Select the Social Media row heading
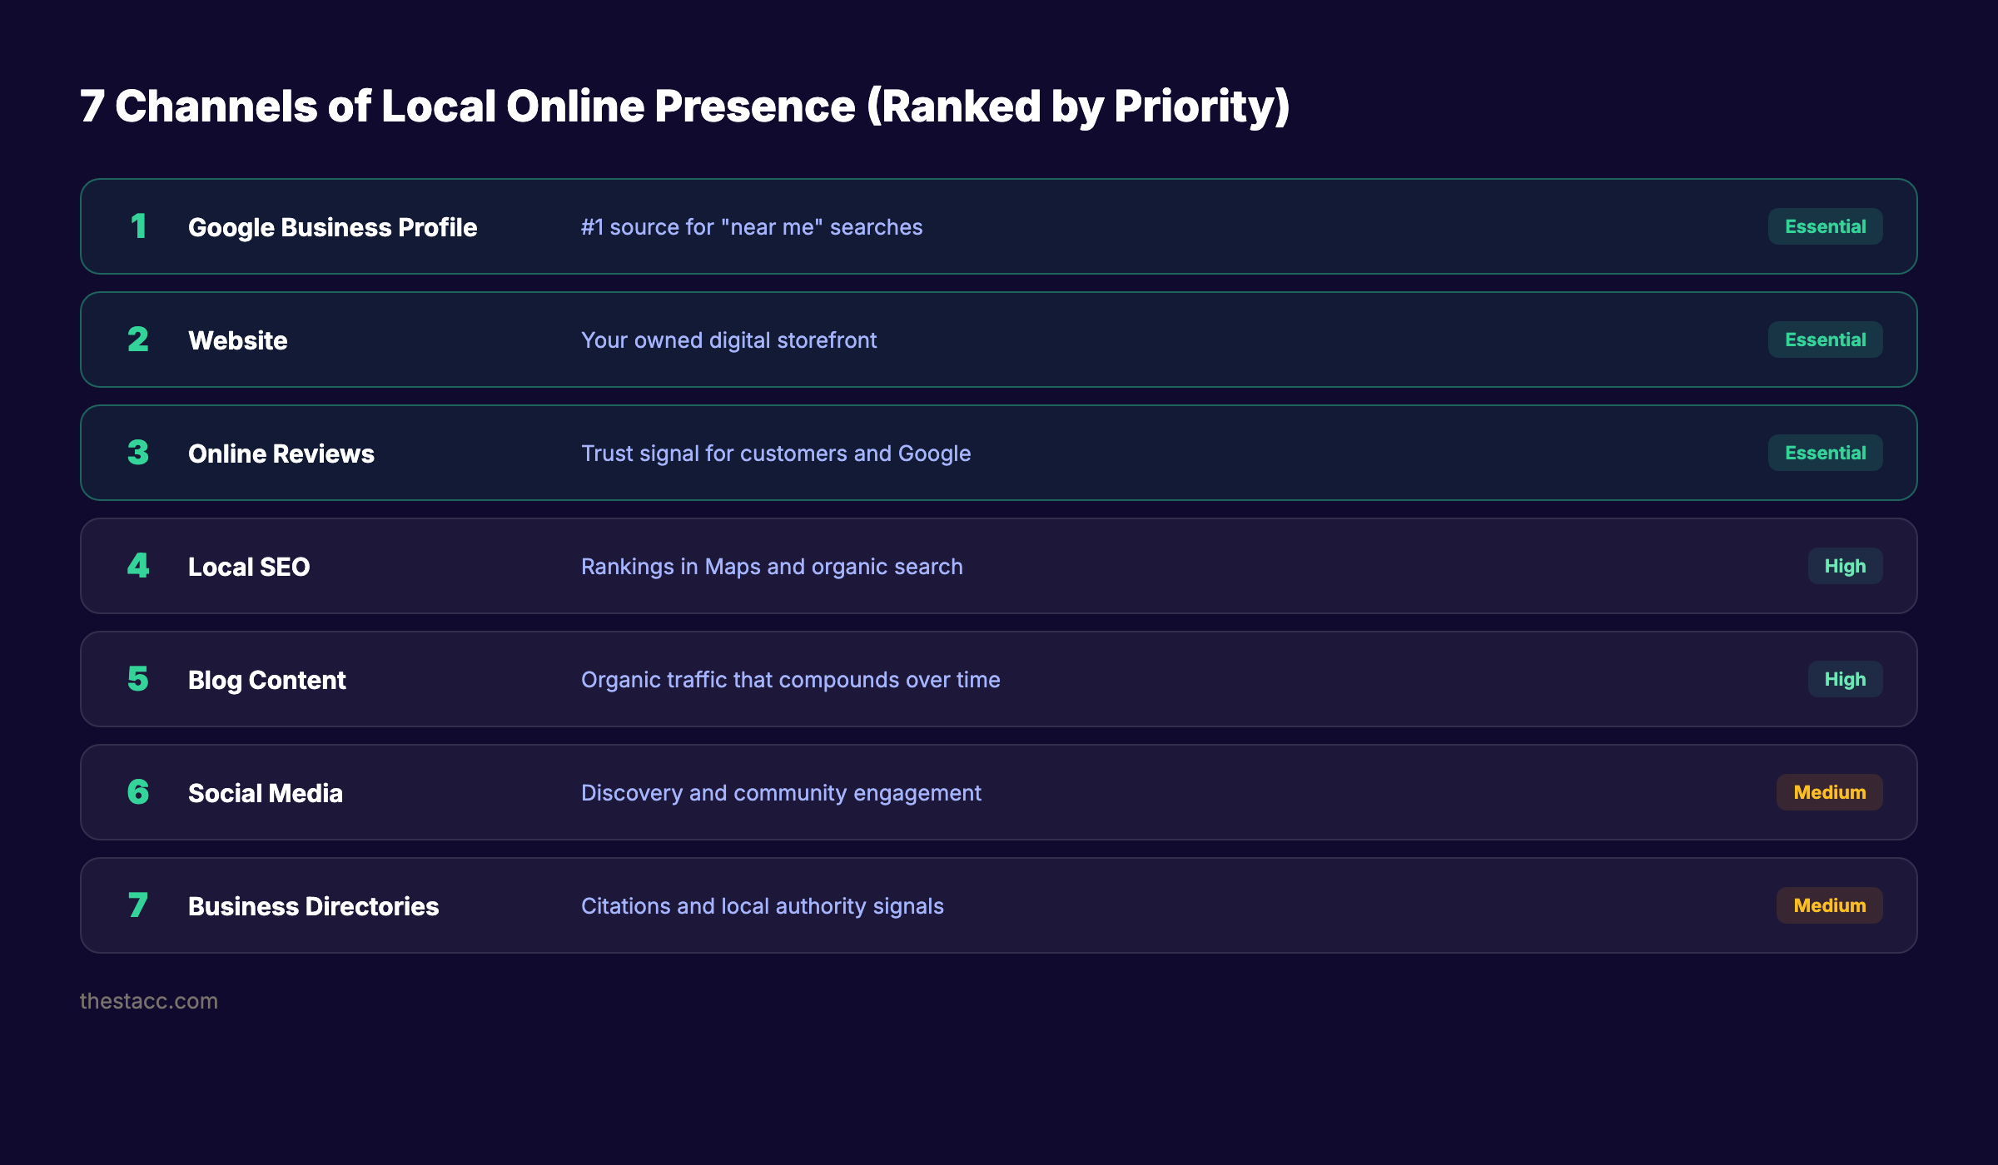1998x1165 pixels. [266, 792]
